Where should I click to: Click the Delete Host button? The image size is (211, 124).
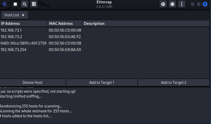[33, 82]
